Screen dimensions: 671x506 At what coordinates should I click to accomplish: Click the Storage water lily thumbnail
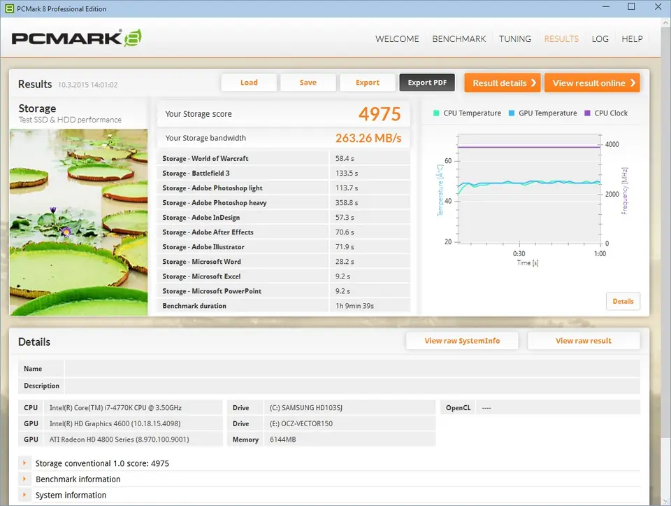point(78,221)
